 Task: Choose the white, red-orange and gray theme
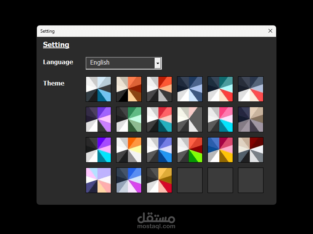click(x=159, y=89)
